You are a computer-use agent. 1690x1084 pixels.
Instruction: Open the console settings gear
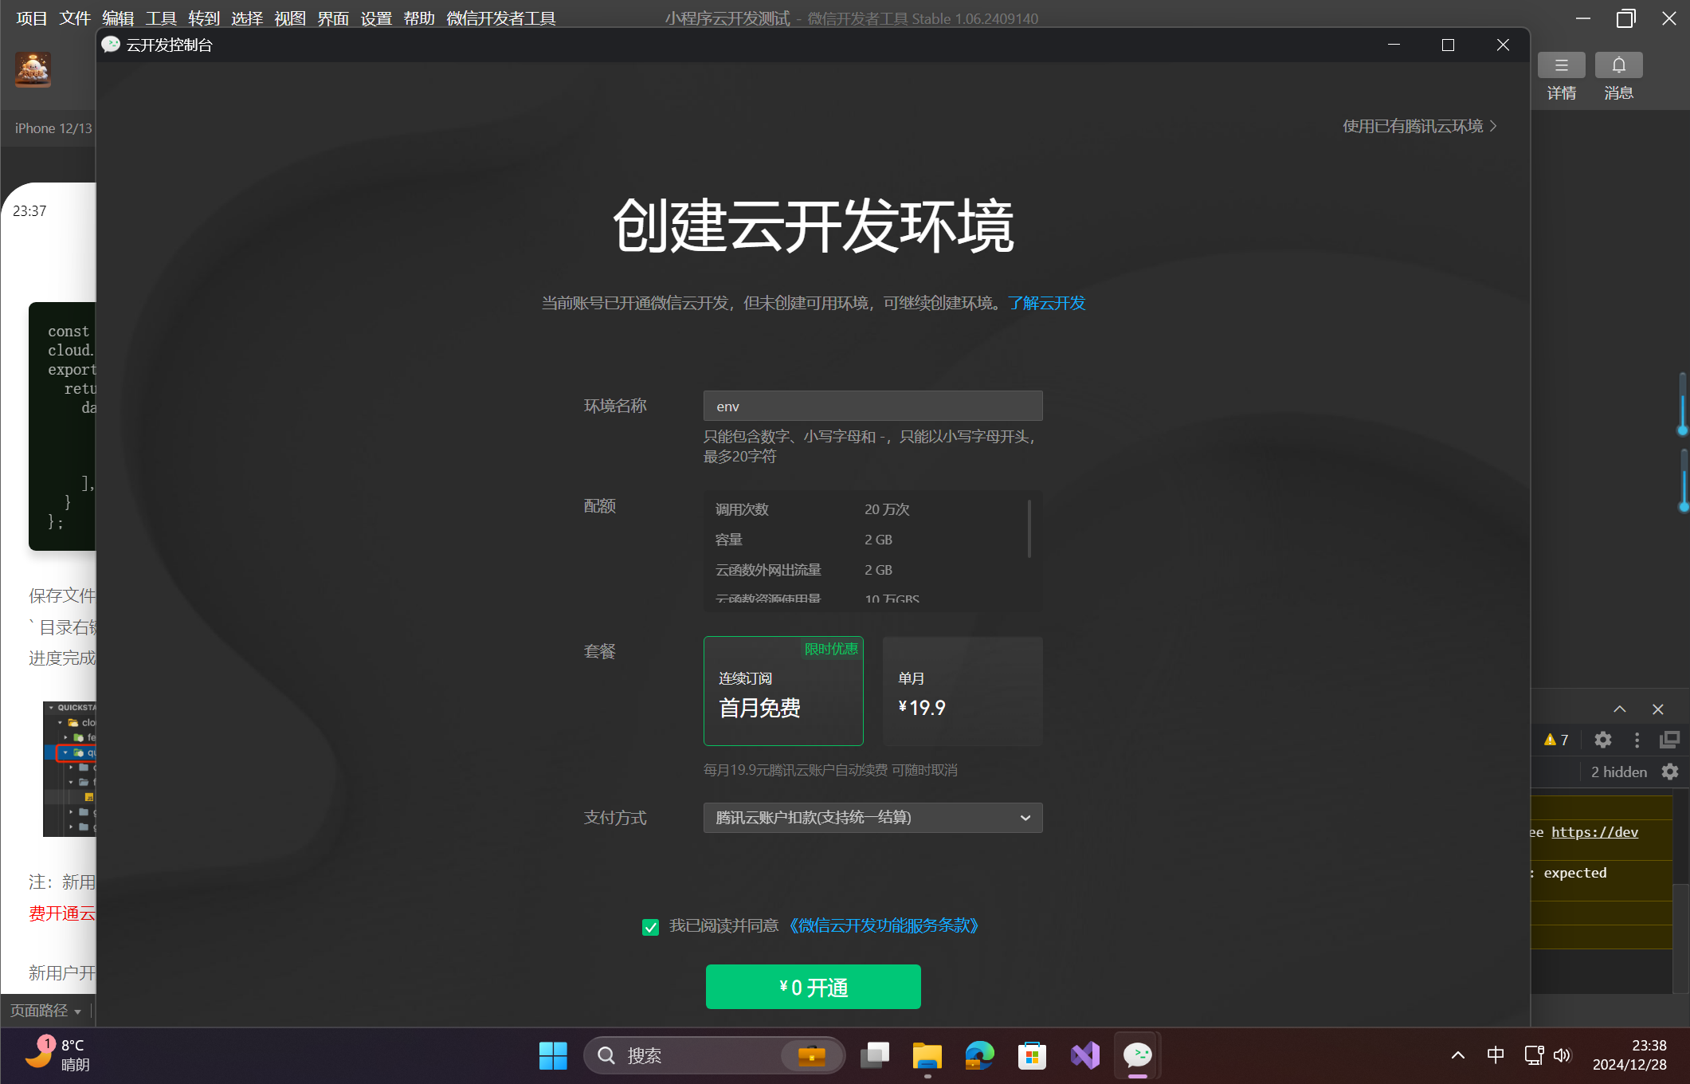coord(1602,740)
